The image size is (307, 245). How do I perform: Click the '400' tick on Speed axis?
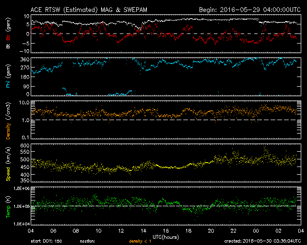[x=25, y=175]
